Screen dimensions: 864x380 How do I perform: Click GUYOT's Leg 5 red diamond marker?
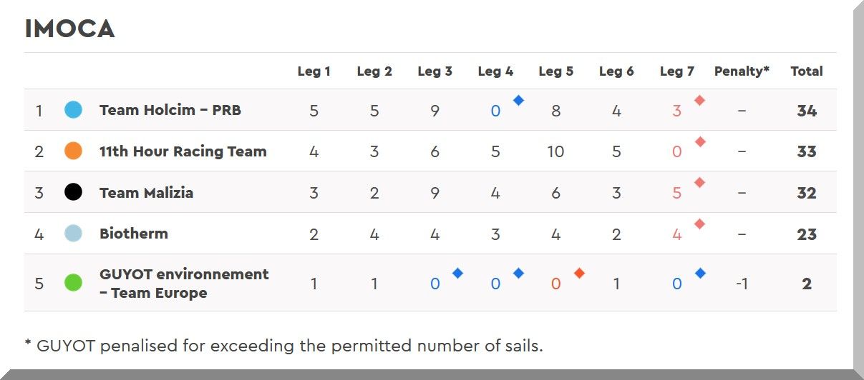[579, 273]
